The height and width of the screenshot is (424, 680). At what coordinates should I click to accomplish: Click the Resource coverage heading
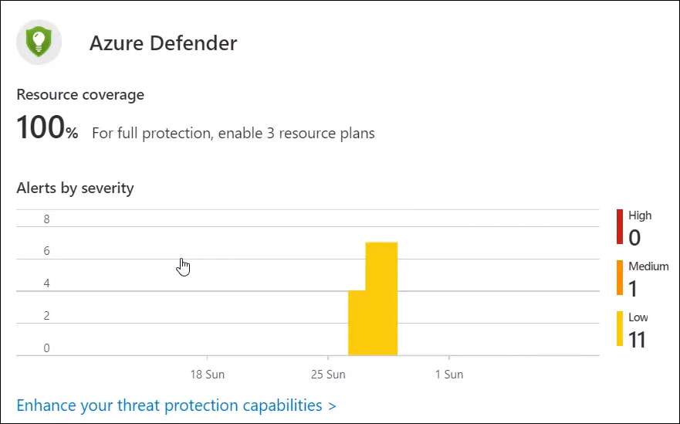(x=80, y=94)
